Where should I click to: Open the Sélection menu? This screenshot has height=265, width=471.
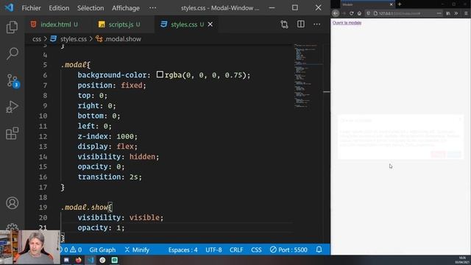pos(91,8)
